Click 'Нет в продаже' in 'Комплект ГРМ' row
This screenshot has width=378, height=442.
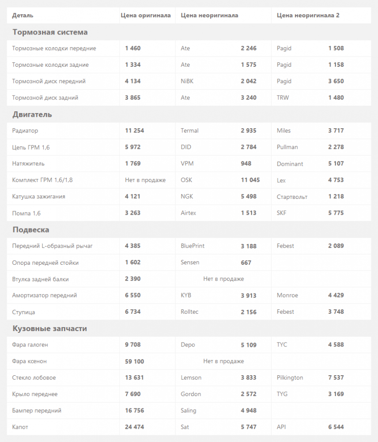click(x=145, y=180)
